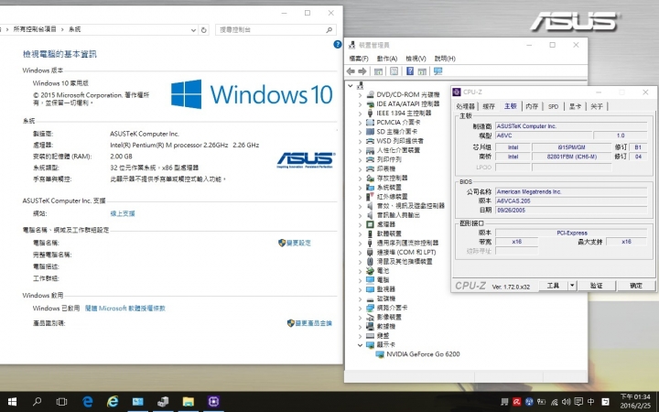Click the 鍵盤 keyboard category icon

tap(371, 335)
